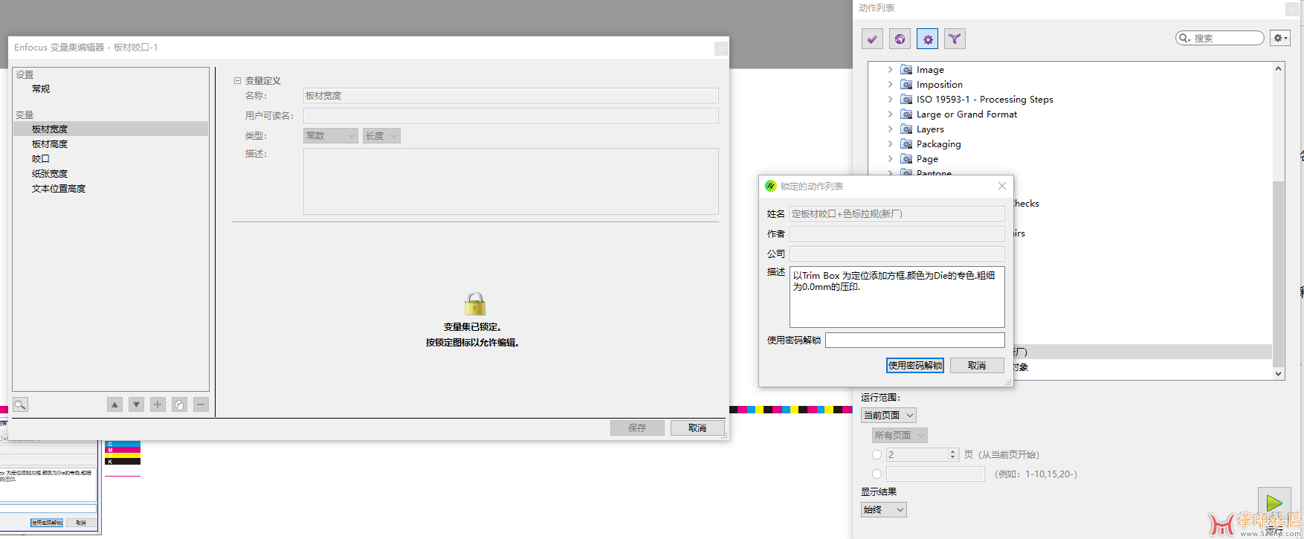Image resolution: width=1304 pixels, height=539 pixels.
Task: Click the black K color bar in document
Action: [123, 462]
